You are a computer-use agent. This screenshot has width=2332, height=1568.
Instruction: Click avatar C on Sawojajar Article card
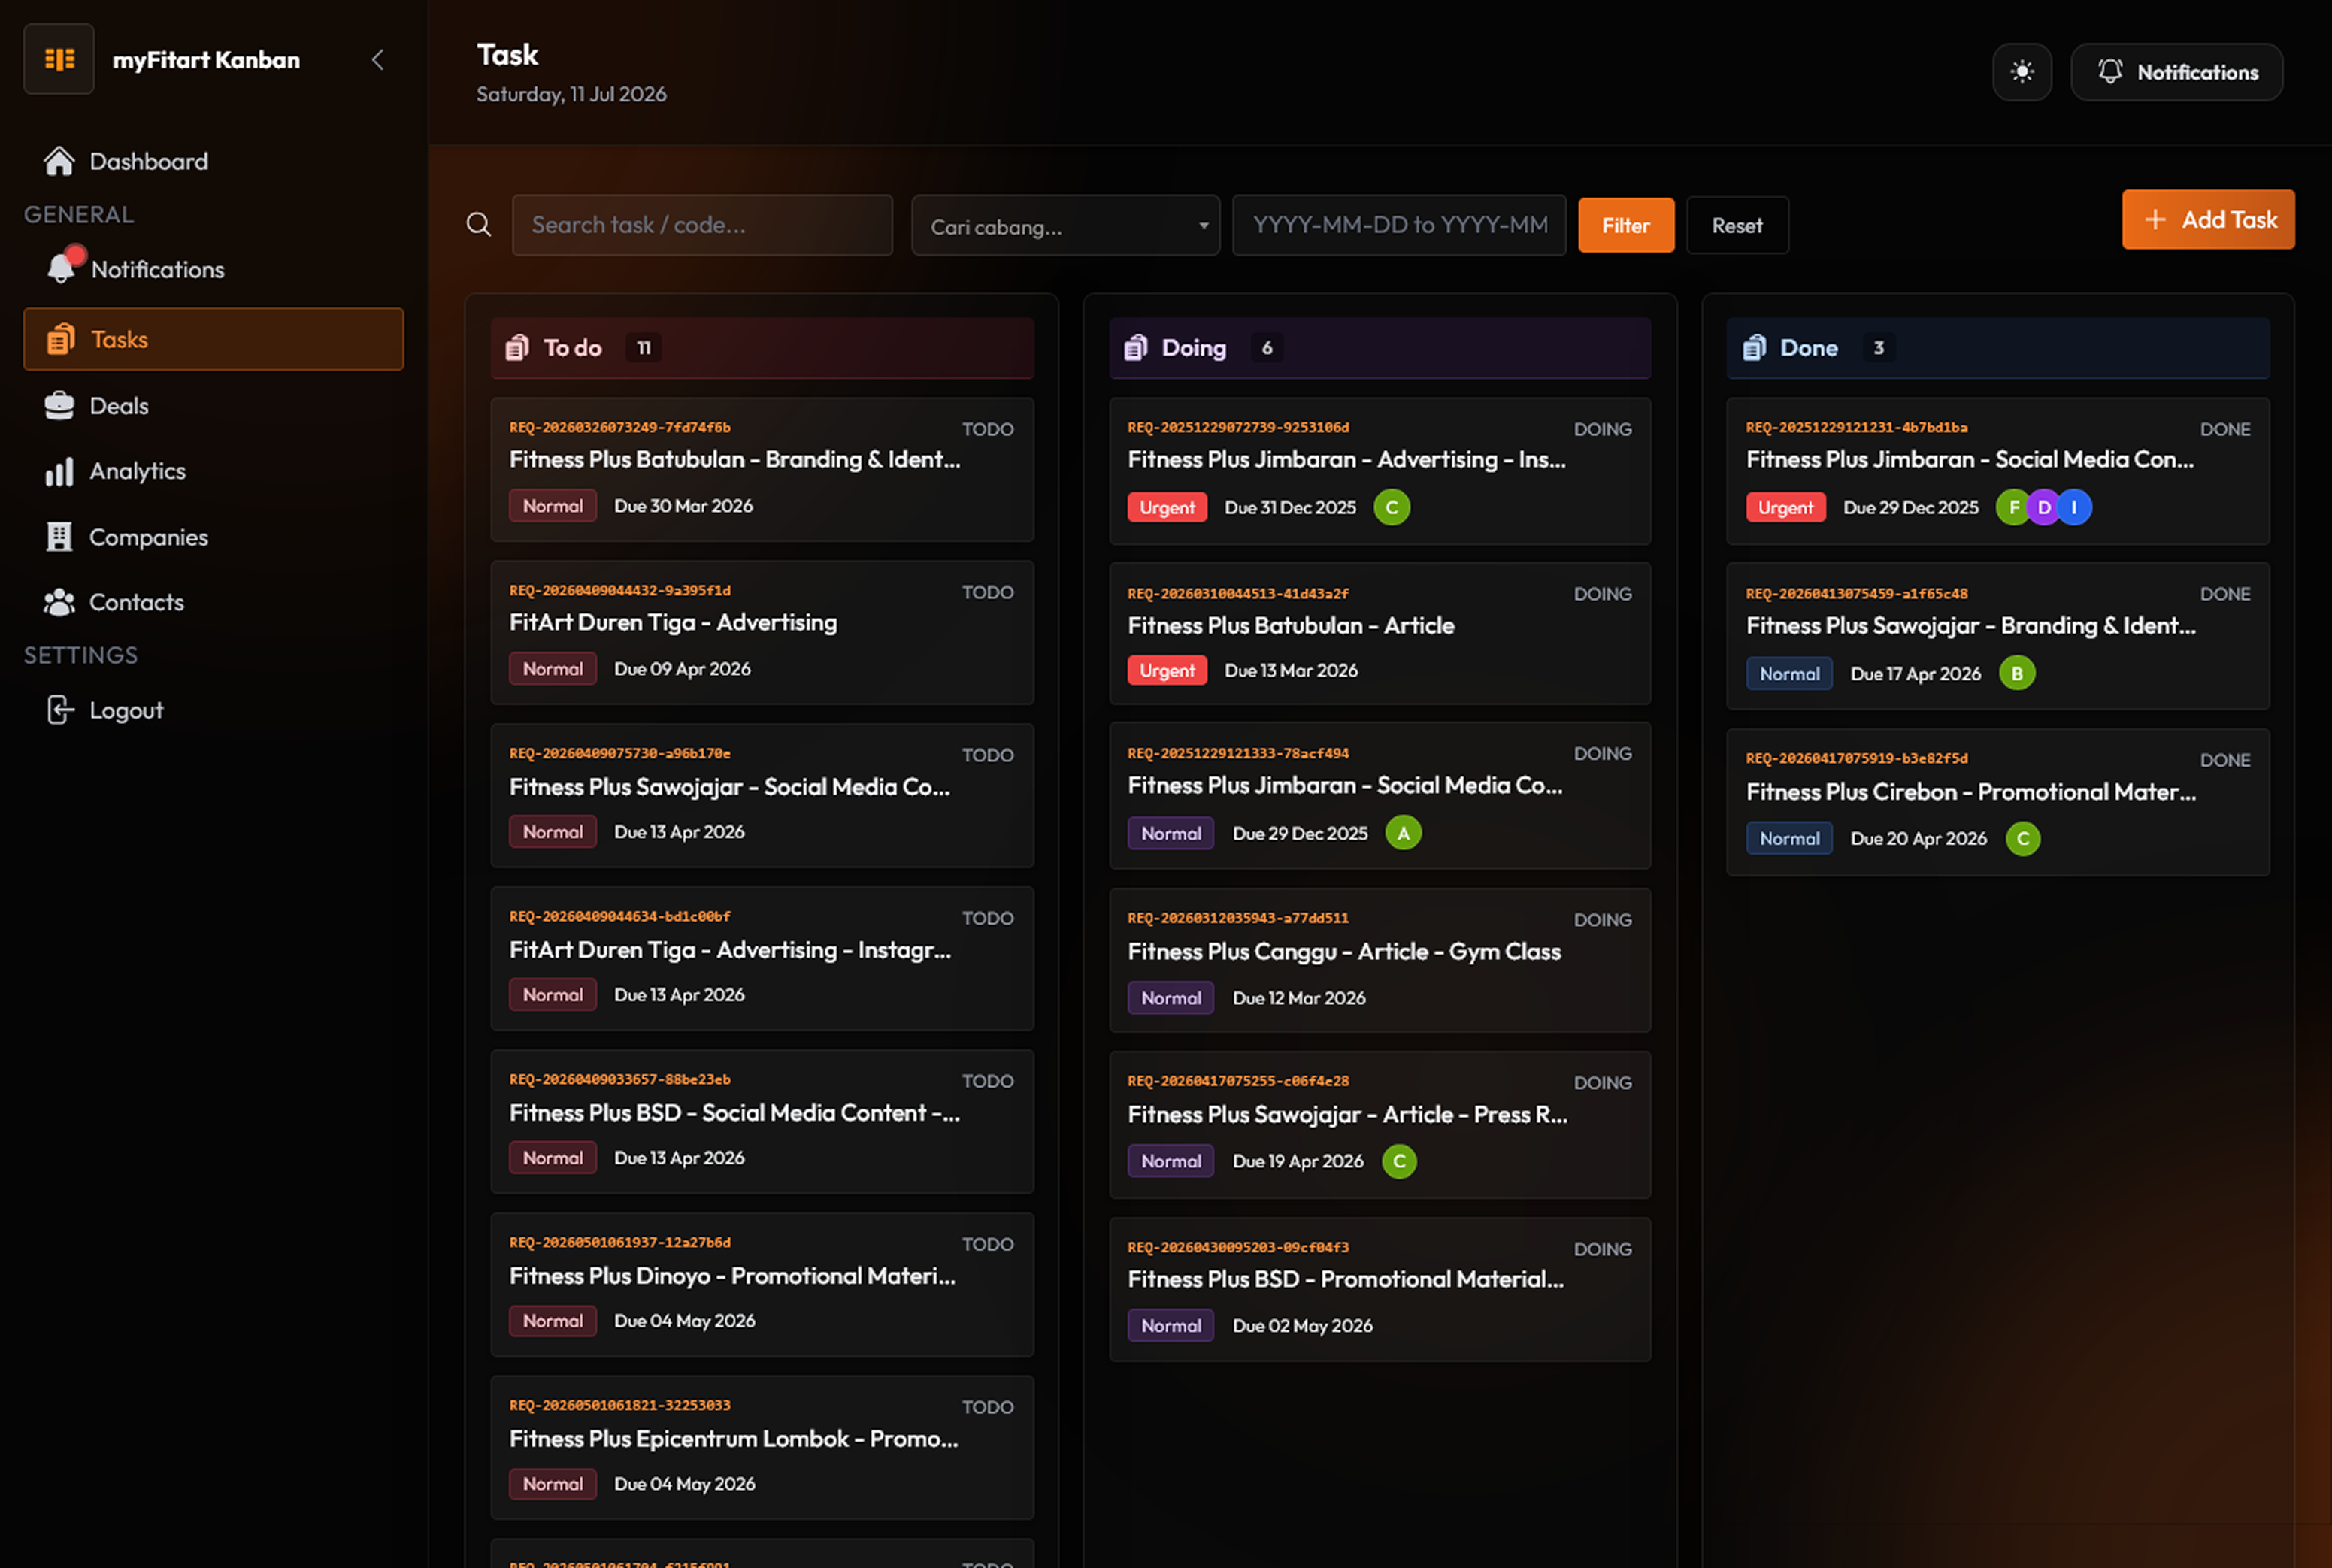[x=1399, y=1161]
